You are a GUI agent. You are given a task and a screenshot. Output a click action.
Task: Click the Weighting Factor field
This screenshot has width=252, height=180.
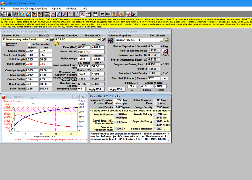pos(82,89)
